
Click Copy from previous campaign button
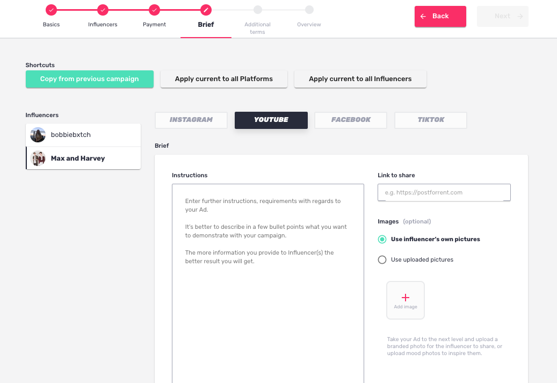pos(90,79)
